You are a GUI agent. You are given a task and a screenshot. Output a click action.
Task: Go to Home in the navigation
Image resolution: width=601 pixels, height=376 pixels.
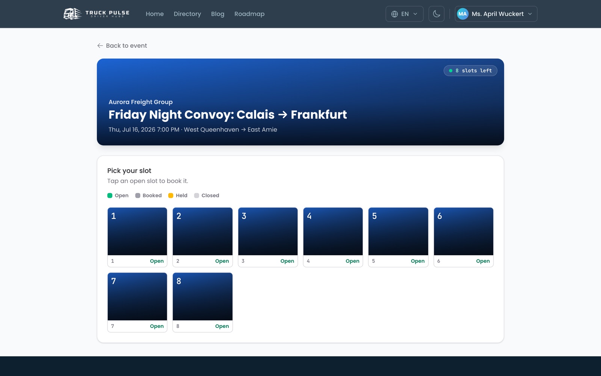155,14
